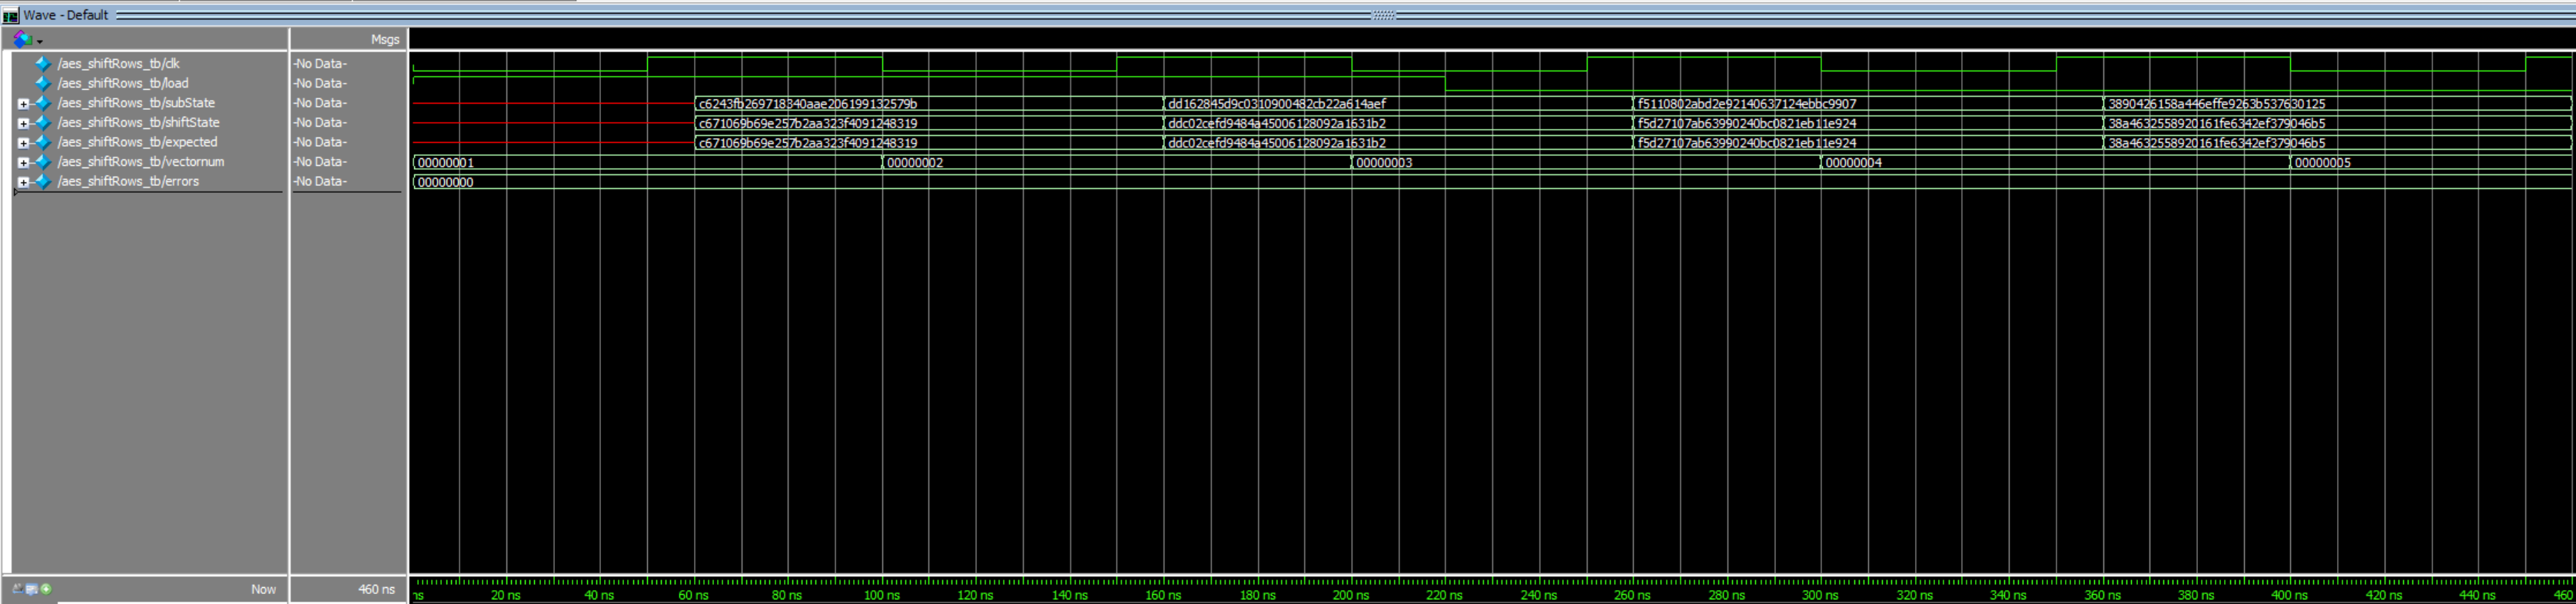Expand the vectornum signal bus

tap(23, 163)
